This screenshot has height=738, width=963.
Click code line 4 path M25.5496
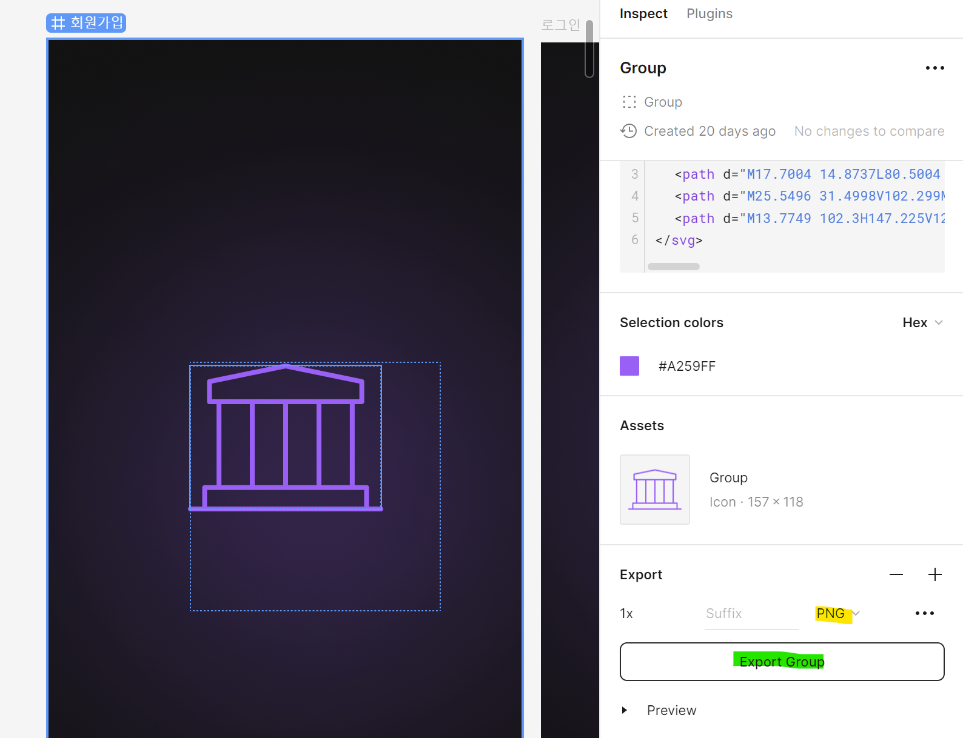click(809, 196)
